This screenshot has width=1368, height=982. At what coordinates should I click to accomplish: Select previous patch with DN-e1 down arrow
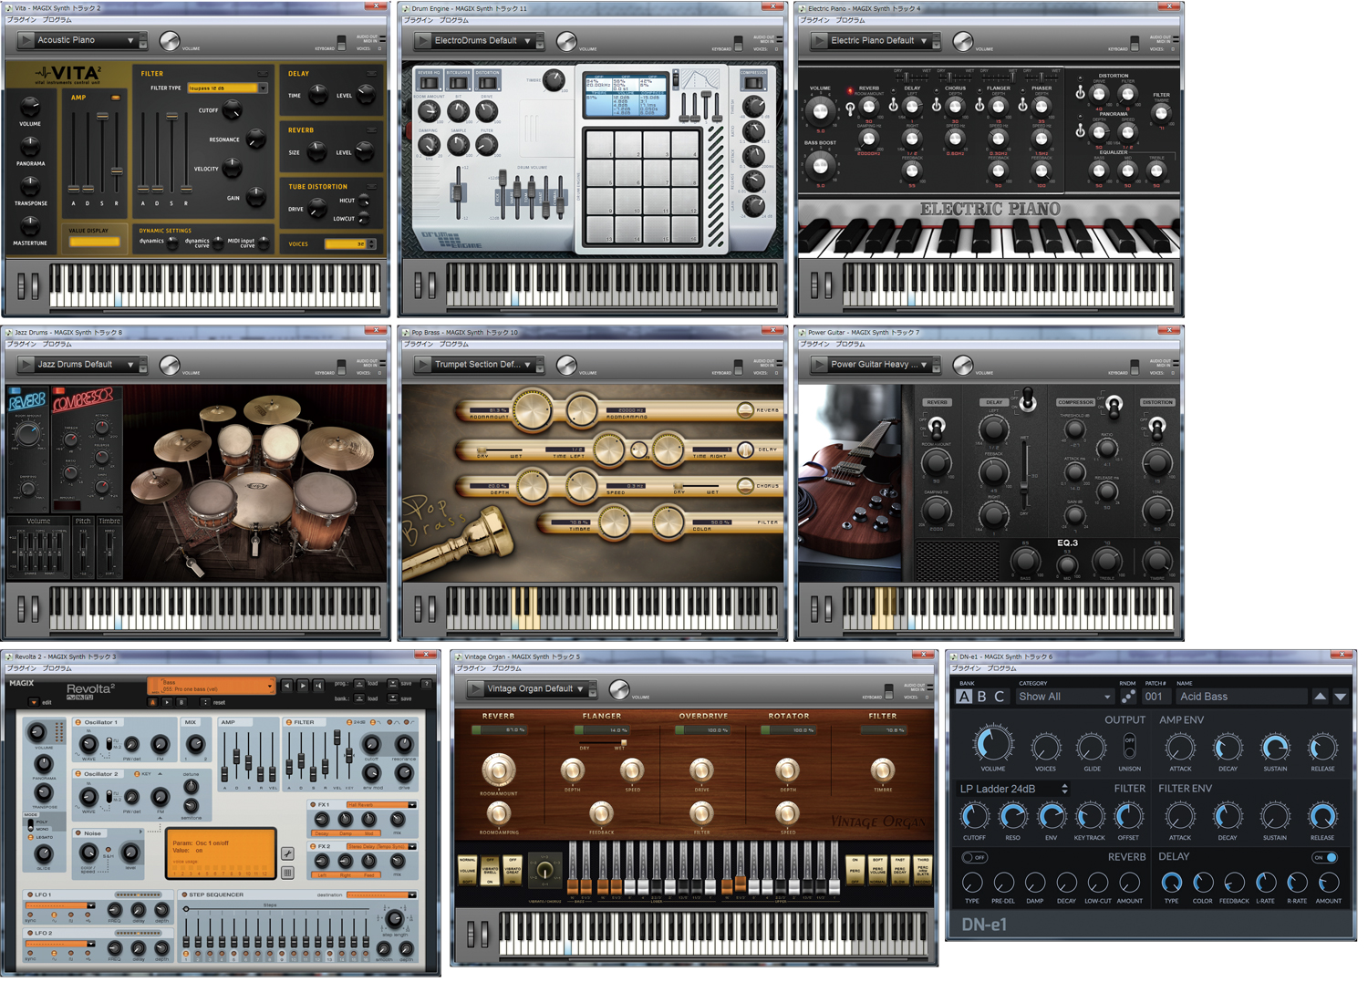[1340, 697]
